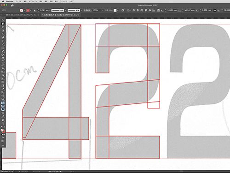Open the ファイル (File) menu

coord(18,1)
